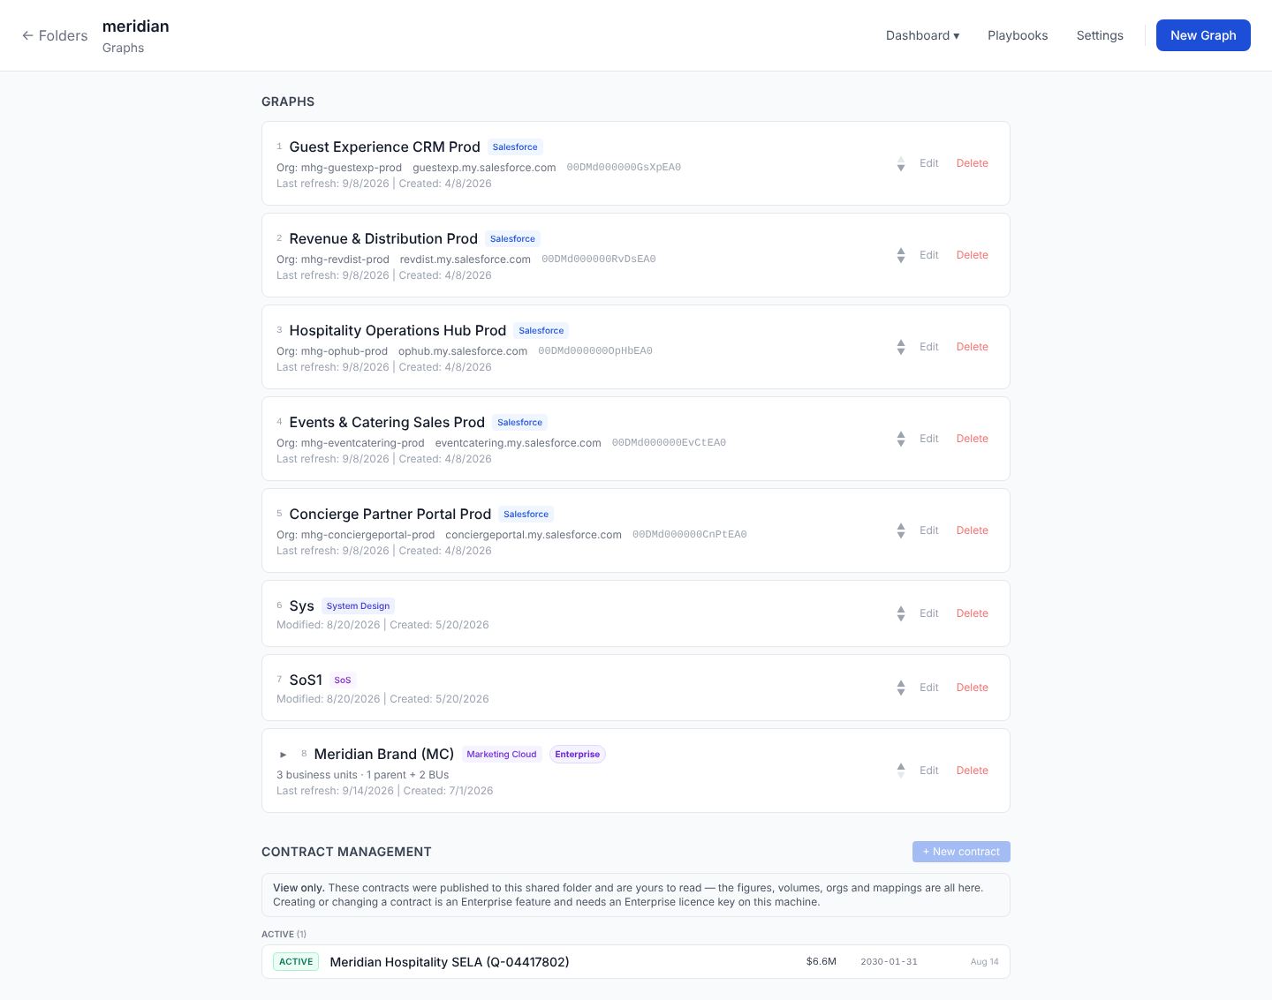
Task: Open the Playbooks navigation item
Action: (1018, 35)
